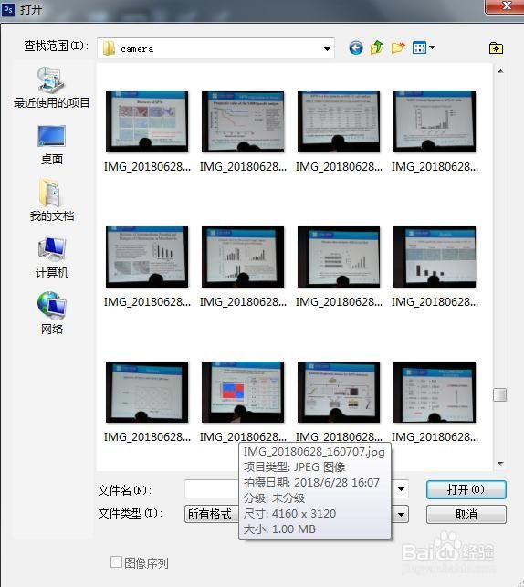Open the View menu grid icon

pyautogui.click(x=419, y=47)
